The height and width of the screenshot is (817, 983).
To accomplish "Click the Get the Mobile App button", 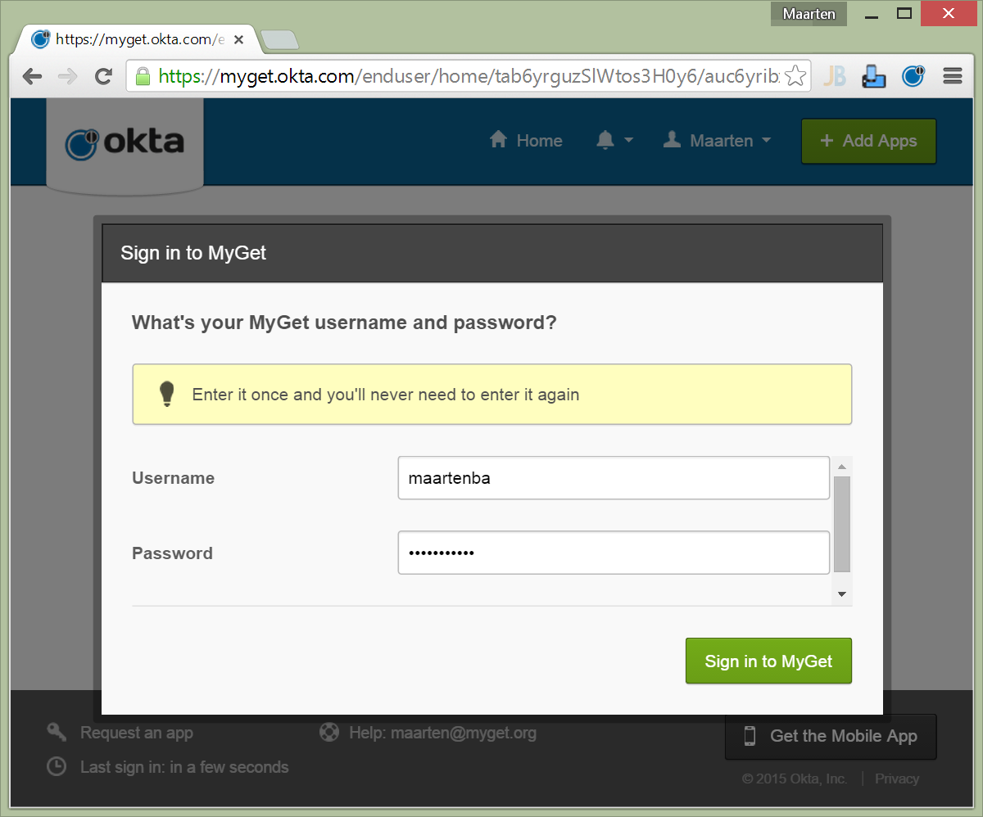I will coord(831,736).
